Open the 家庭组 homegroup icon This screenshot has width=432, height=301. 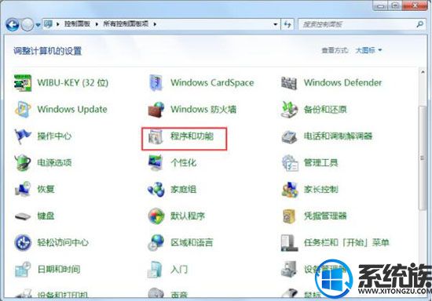[156, 189]
